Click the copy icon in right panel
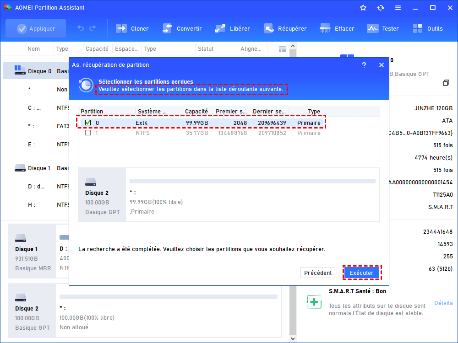 [446, 83]
